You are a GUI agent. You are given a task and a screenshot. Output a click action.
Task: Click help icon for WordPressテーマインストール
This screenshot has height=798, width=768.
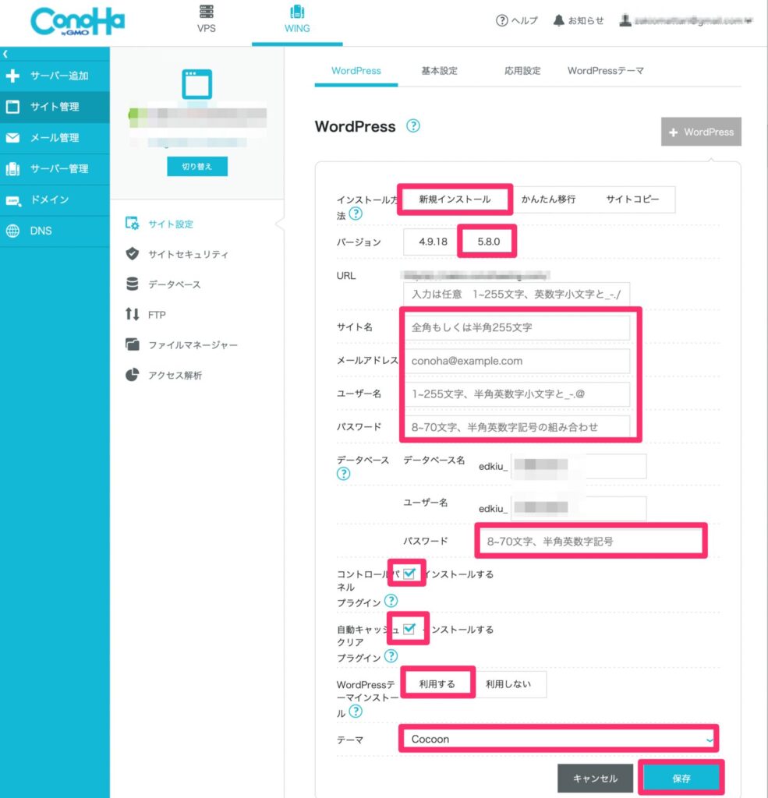point(356,711)
